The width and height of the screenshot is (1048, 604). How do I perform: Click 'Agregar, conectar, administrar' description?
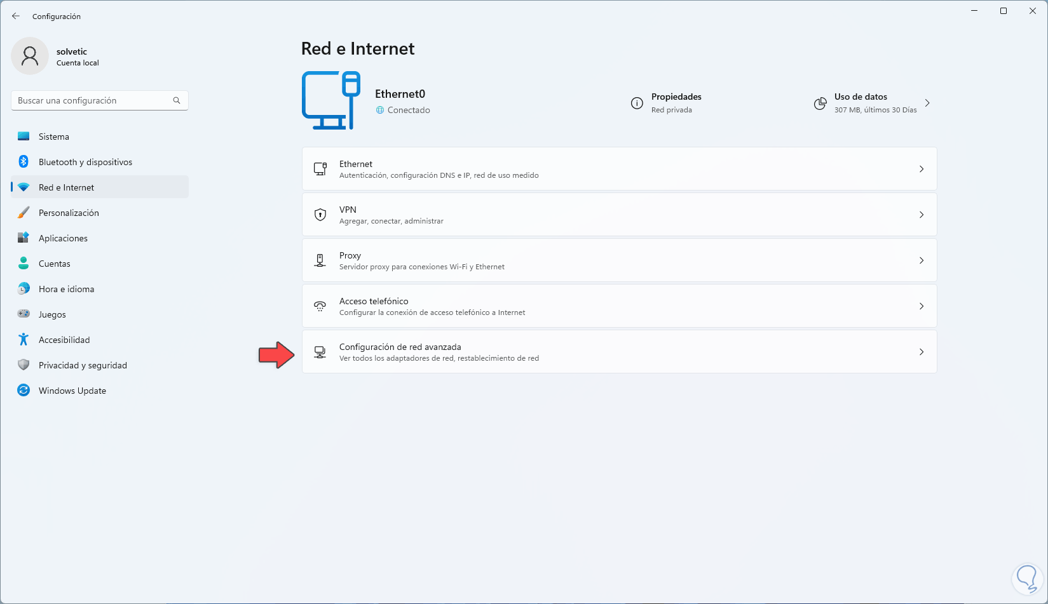[x=391, y=221]
